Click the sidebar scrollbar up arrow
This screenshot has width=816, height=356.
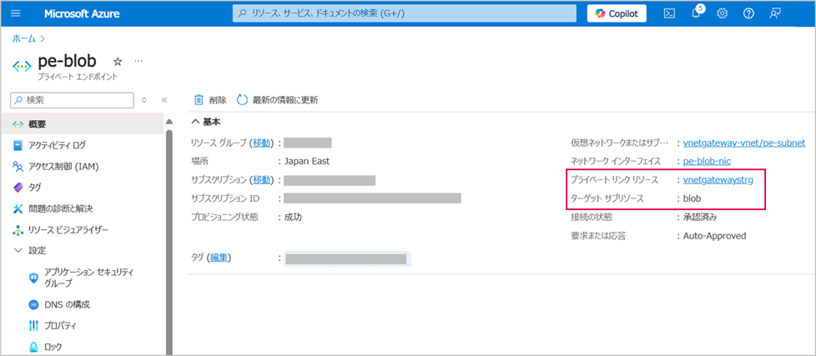pyautogui.click(x=169, y=122)
